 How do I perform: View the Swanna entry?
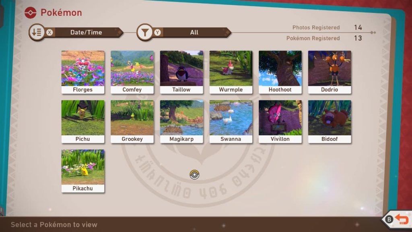[x=231, y=121]
